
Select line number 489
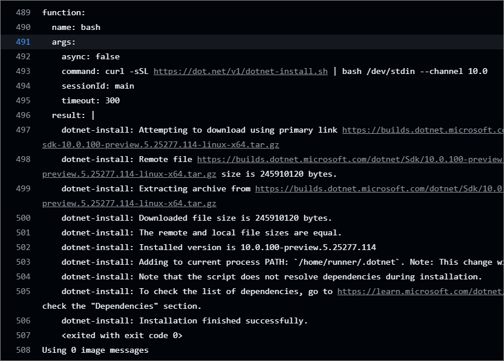click(23, 12)
